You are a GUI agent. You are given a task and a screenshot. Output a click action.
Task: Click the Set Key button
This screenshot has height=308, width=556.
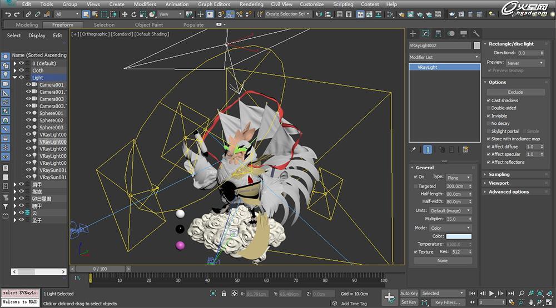coord(409,302)
